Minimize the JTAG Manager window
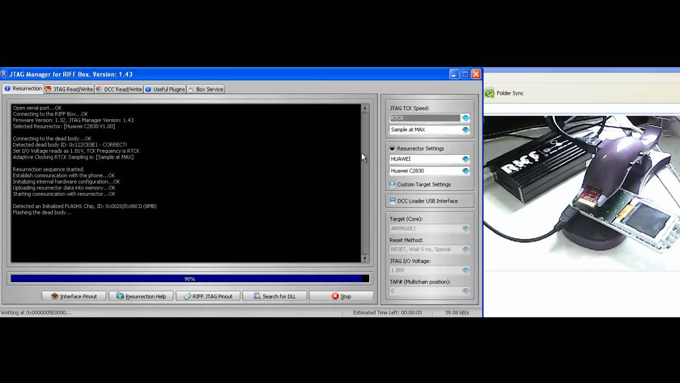 tap(454, 74)
